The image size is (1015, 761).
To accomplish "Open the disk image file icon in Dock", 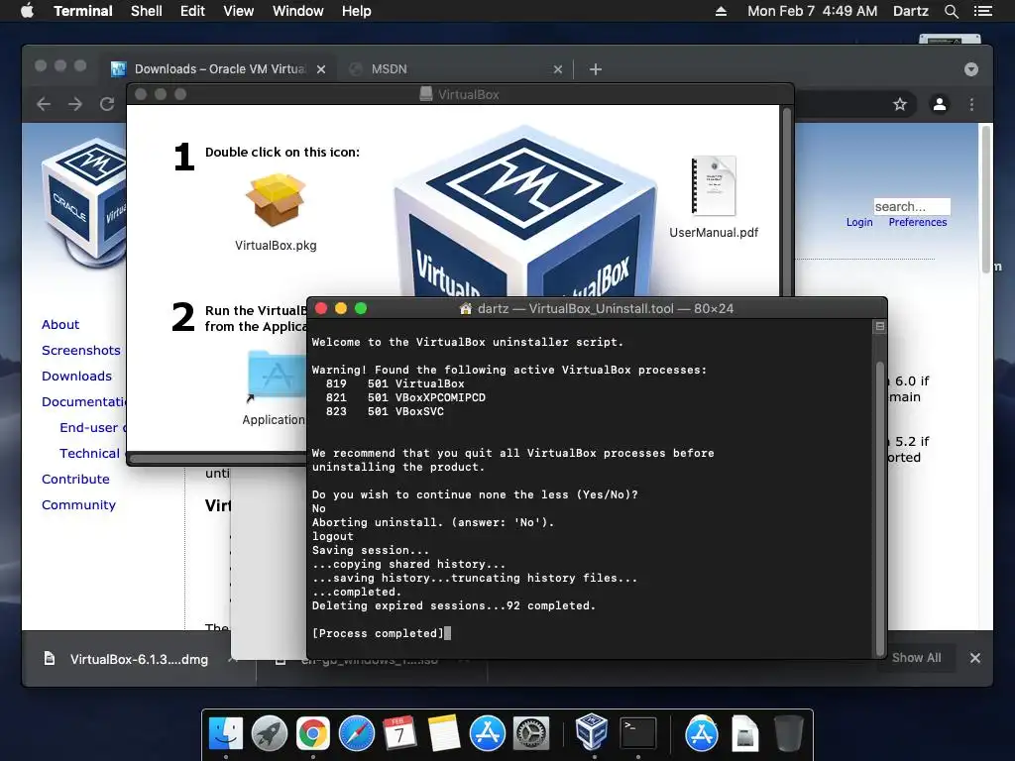I will 745,734.
